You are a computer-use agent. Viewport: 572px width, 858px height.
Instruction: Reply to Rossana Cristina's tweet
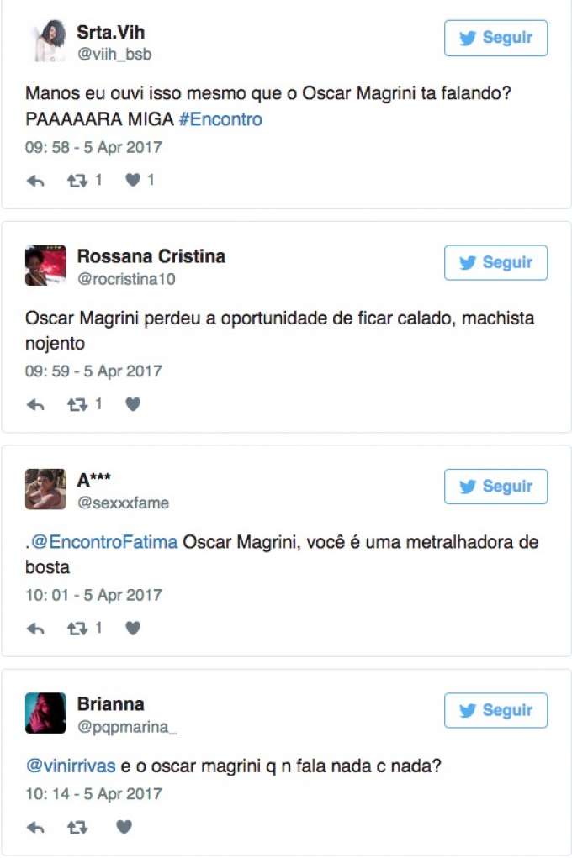point(35,405)
